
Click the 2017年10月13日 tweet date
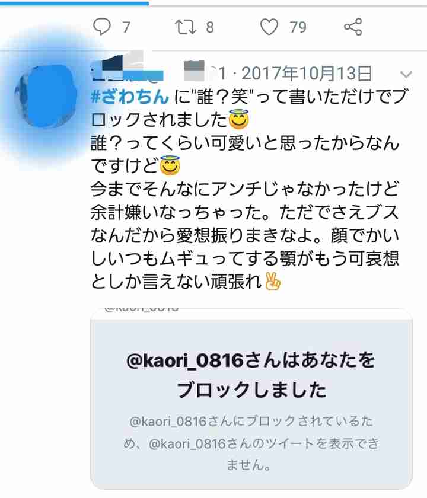[x=307, y=74]
